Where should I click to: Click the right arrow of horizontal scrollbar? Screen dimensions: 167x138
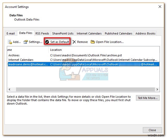tap(157, 89)
